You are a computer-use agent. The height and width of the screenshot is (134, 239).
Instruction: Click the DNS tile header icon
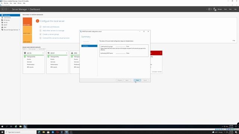pyautogui.click(x=72, y=53)
